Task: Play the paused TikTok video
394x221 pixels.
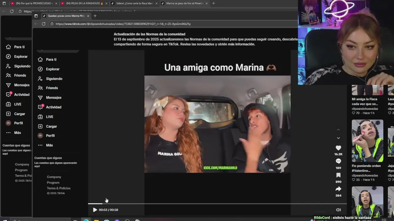Action: click(x=95, y=210)
